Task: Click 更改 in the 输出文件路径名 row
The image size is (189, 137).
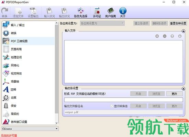Action: coord(175,106)
